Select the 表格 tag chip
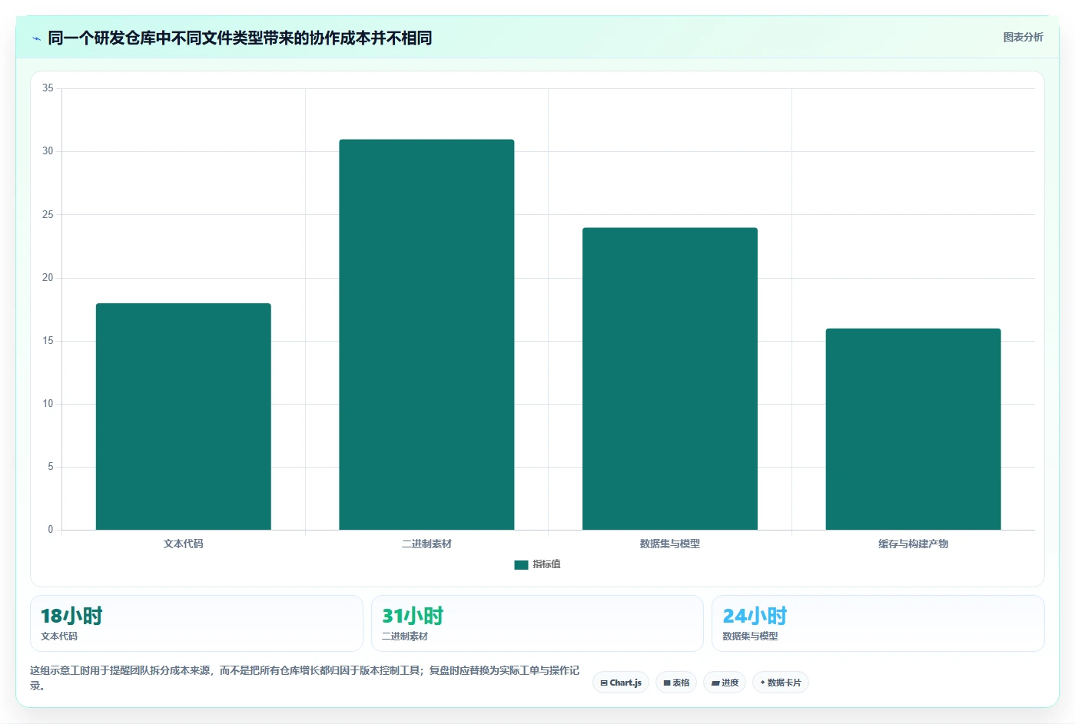 click(x=676, y=683)
